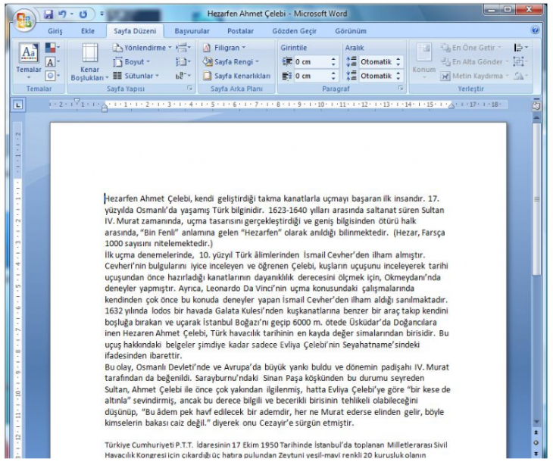
Task: Click the tab stop selector beside the ruler
Action: click(x=18, y=105)
